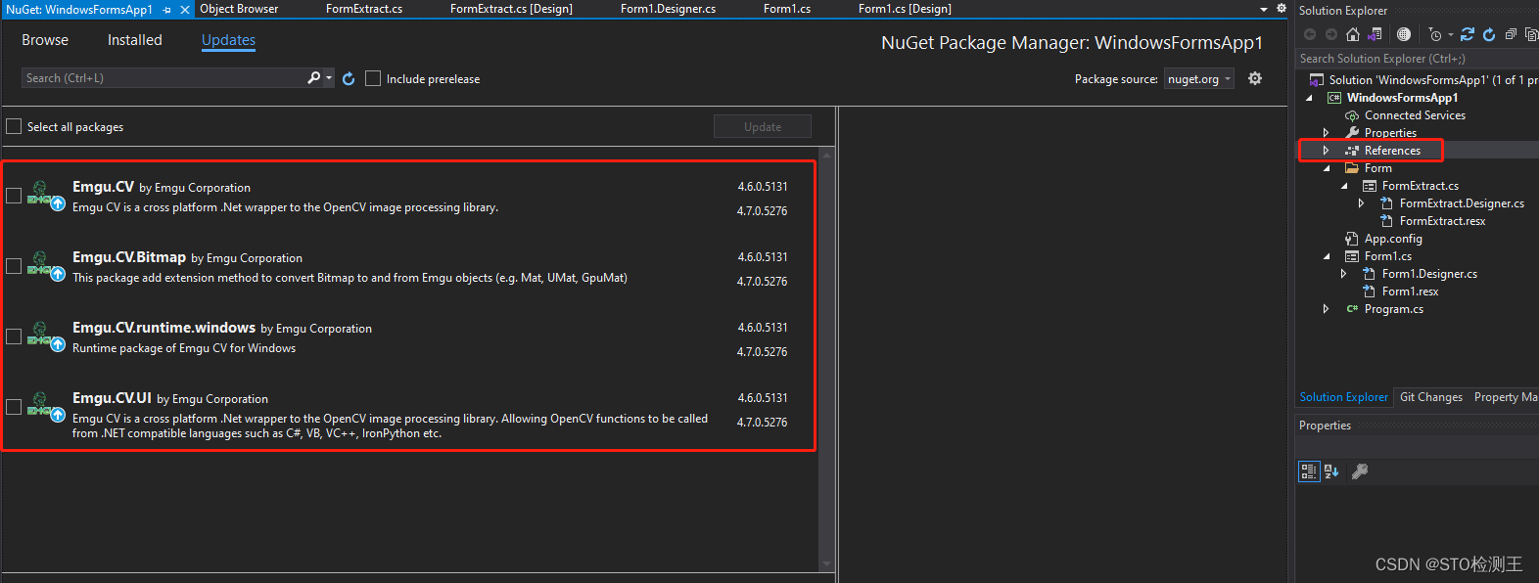
Task: Click the Property Pages wrench icon
Action: tap(1360, 471)
